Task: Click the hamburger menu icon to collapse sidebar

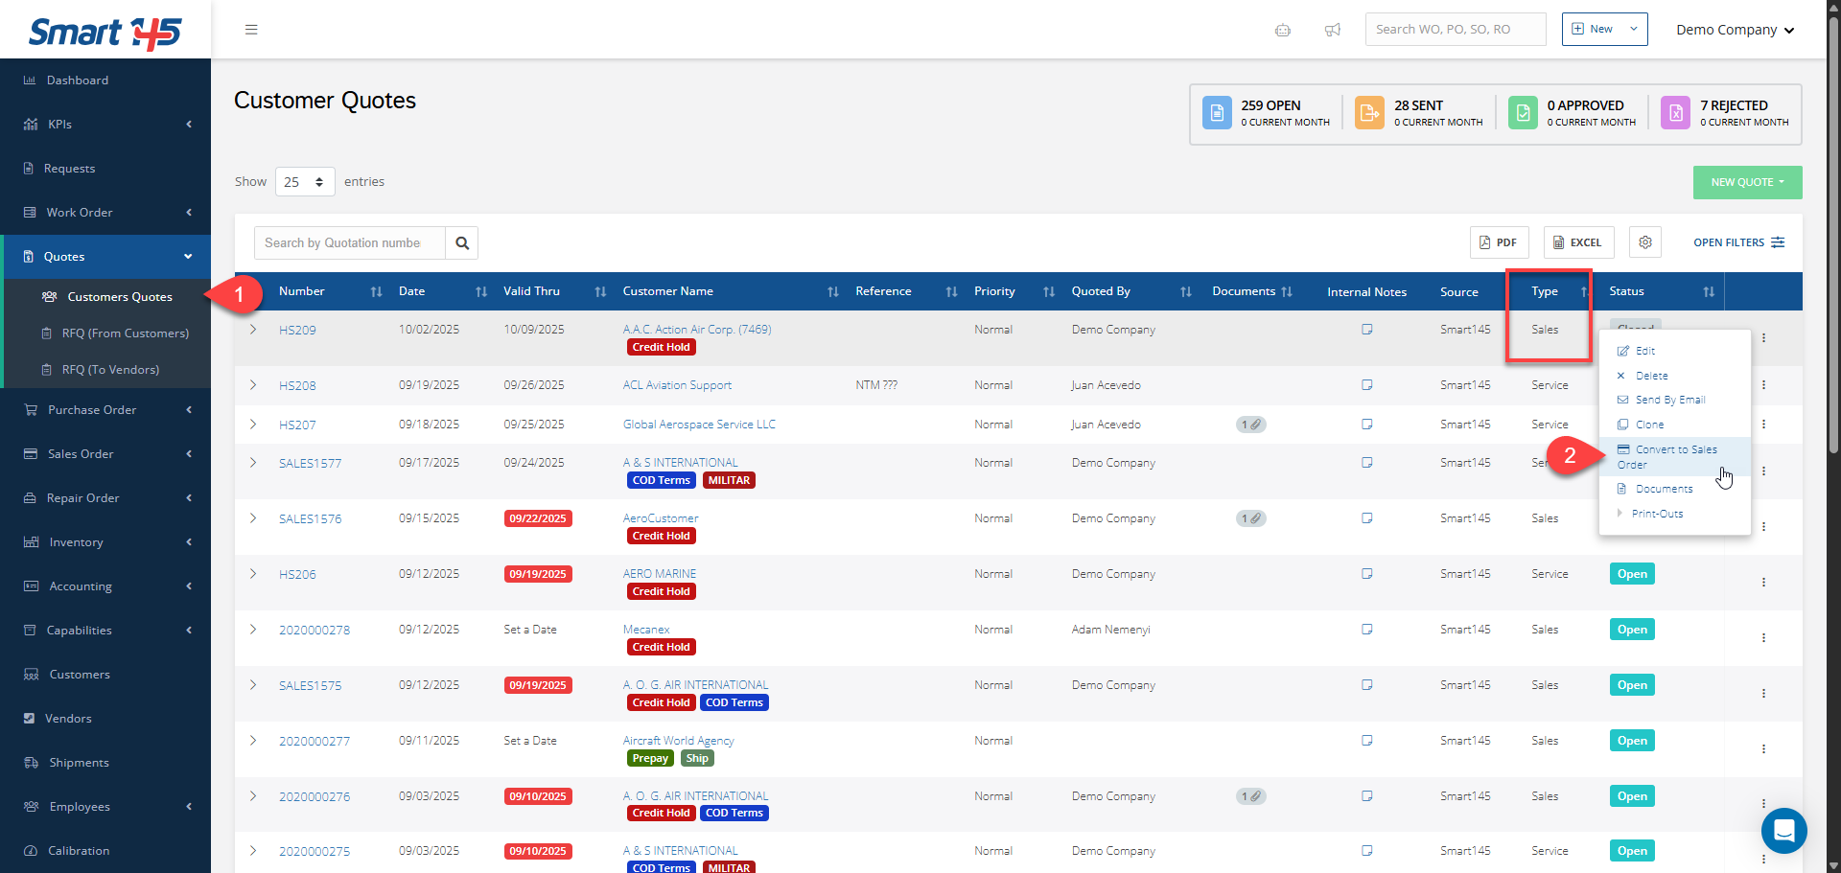Action: click(x=251, y=30)
